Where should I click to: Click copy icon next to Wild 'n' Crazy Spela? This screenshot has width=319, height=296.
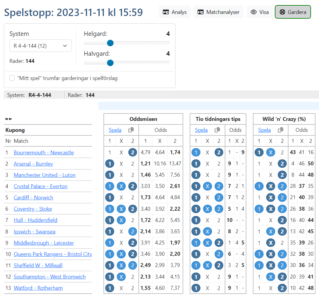coord(280,130)
